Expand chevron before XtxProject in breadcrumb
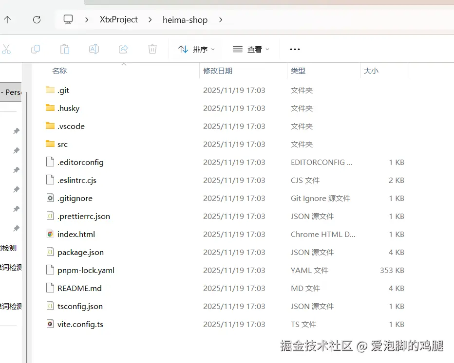This screenshot has height=363, width=454. point(87,19)
